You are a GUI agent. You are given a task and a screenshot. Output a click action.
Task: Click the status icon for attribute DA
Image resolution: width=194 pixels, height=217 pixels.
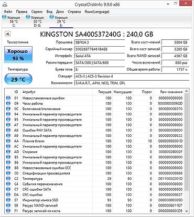pos(8,195)
